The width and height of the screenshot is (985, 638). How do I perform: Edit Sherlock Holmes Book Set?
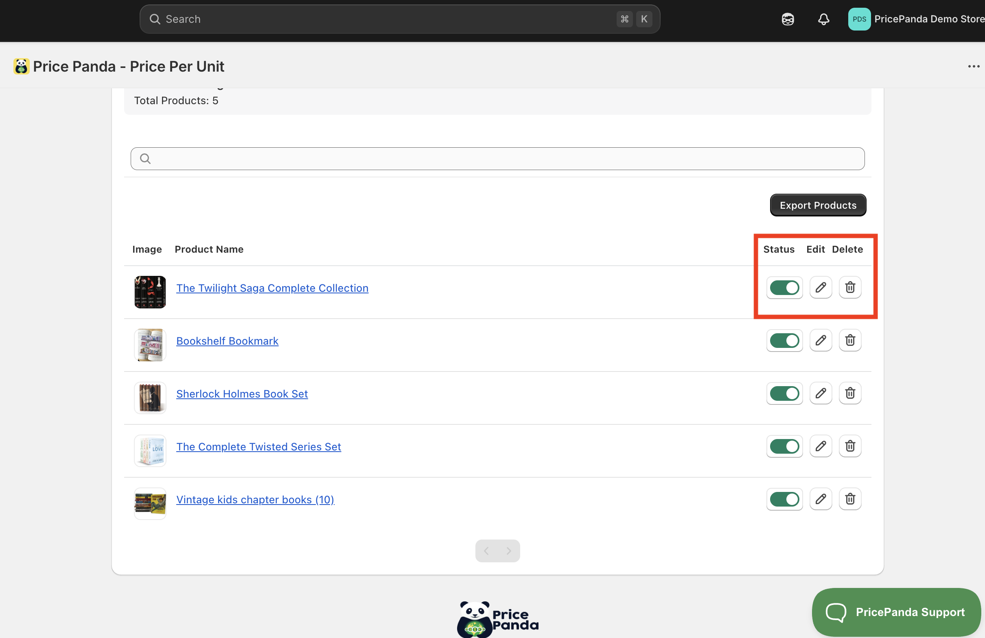coord(821,393)
